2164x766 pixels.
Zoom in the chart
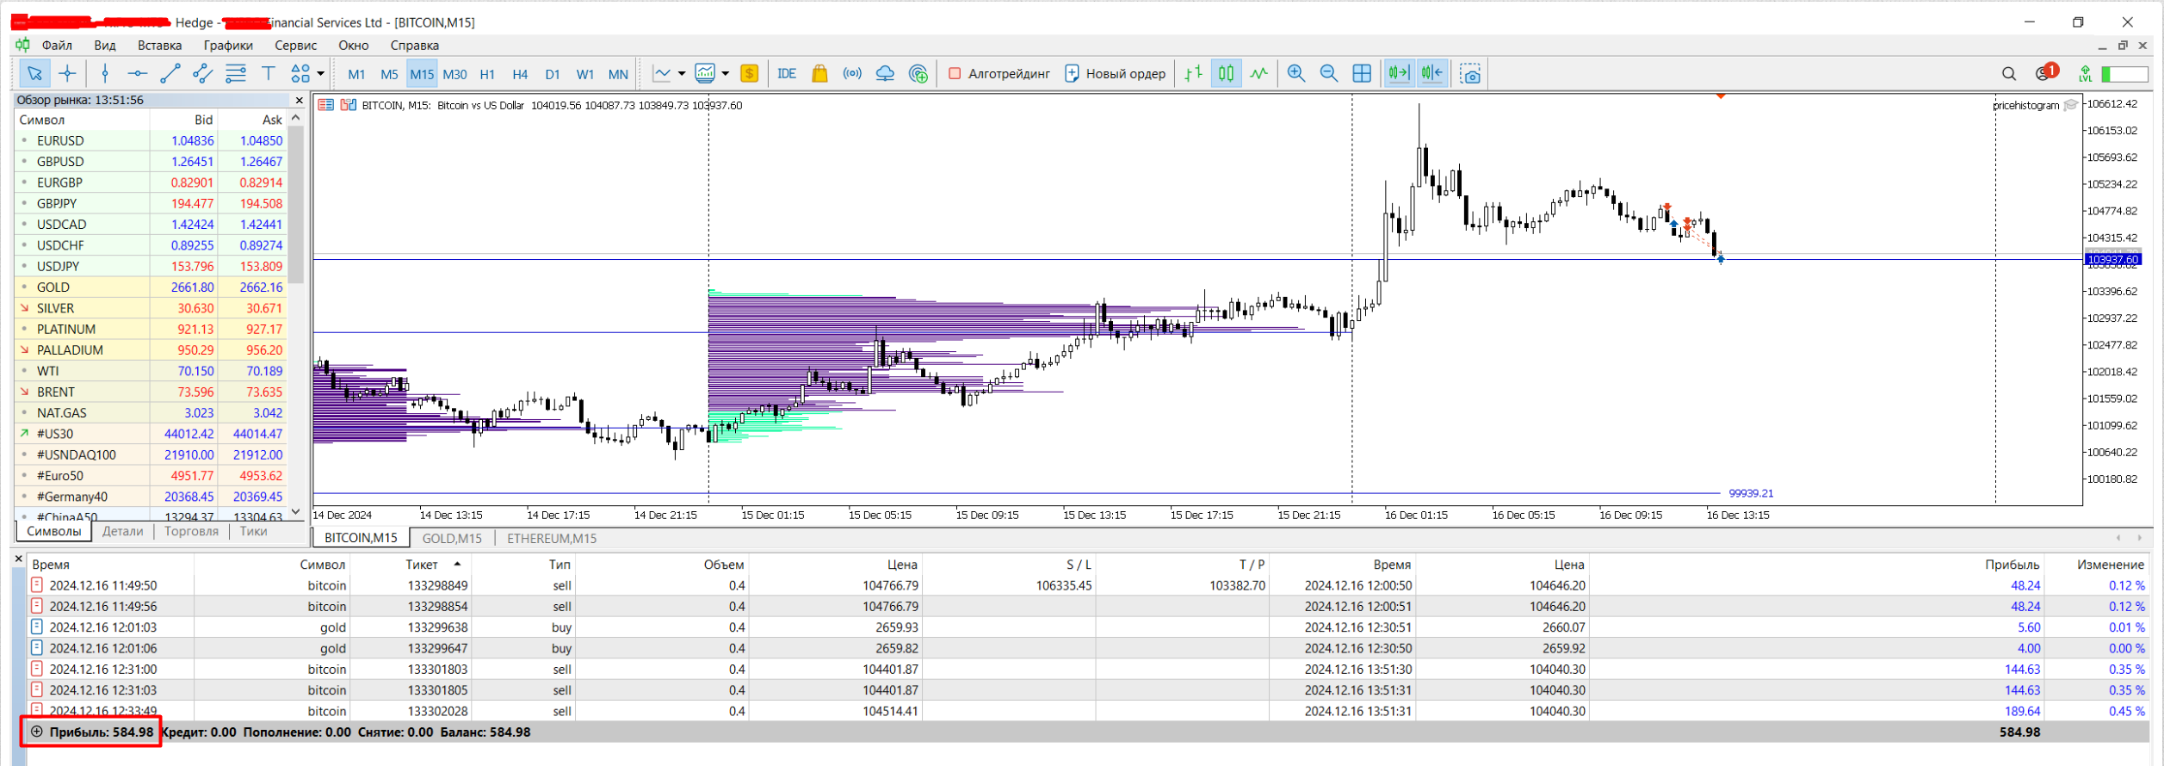1296,74
